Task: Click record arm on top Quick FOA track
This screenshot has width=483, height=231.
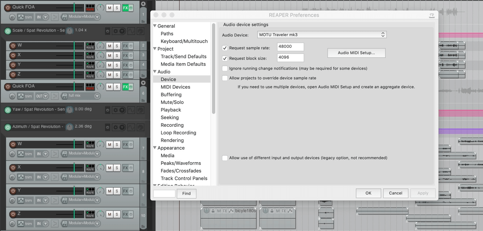Action: 8,8
